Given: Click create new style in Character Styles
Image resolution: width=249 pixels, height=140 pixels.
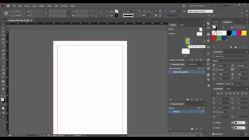Looking at the screenshot, I should coord(196,129).
